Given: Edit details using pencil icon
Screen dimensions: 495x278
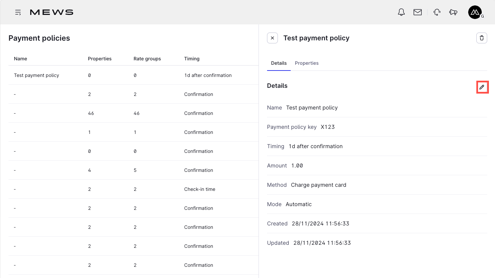Looking at the screenshot, I should coord(482,87).
